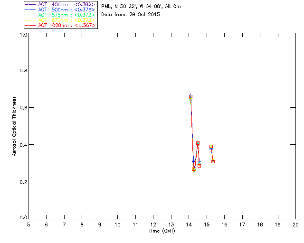Click the 1020nm mean value <0.367>

click(x=85, y=25)
